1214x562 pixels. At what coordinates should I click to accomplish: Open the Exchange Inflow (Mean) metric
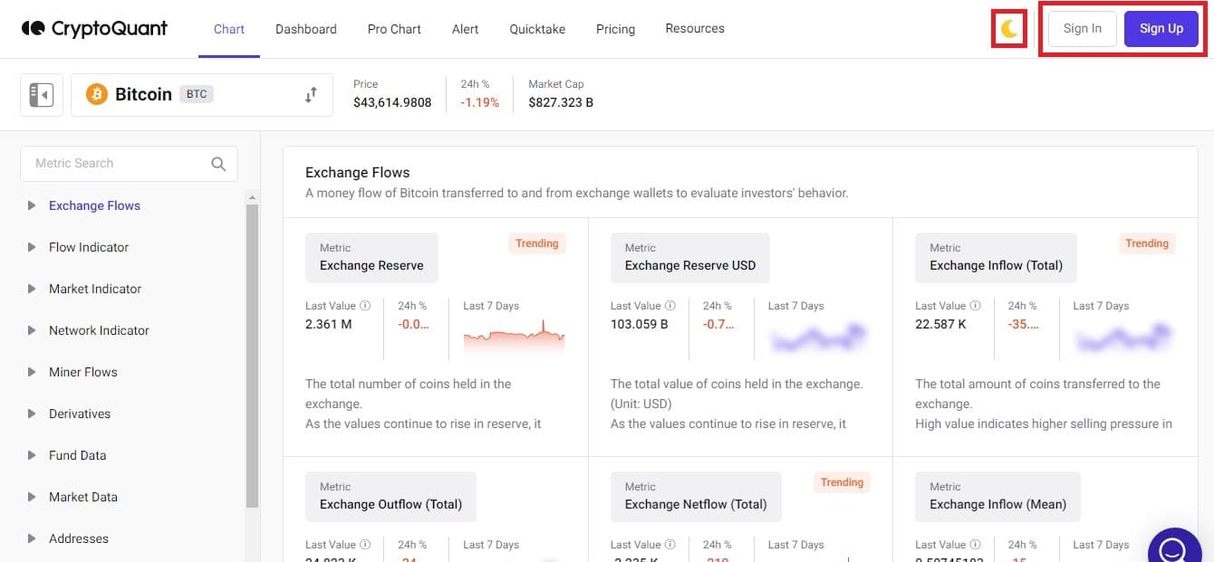[997, 496]
